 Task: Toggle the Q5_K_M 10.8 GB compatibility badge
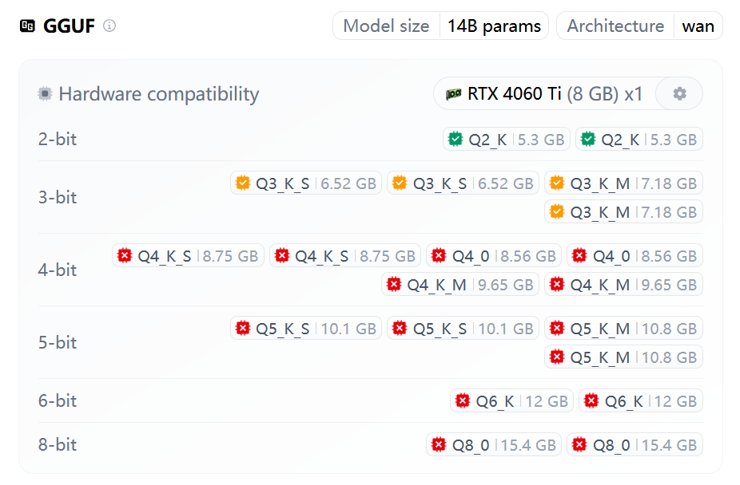623,327
